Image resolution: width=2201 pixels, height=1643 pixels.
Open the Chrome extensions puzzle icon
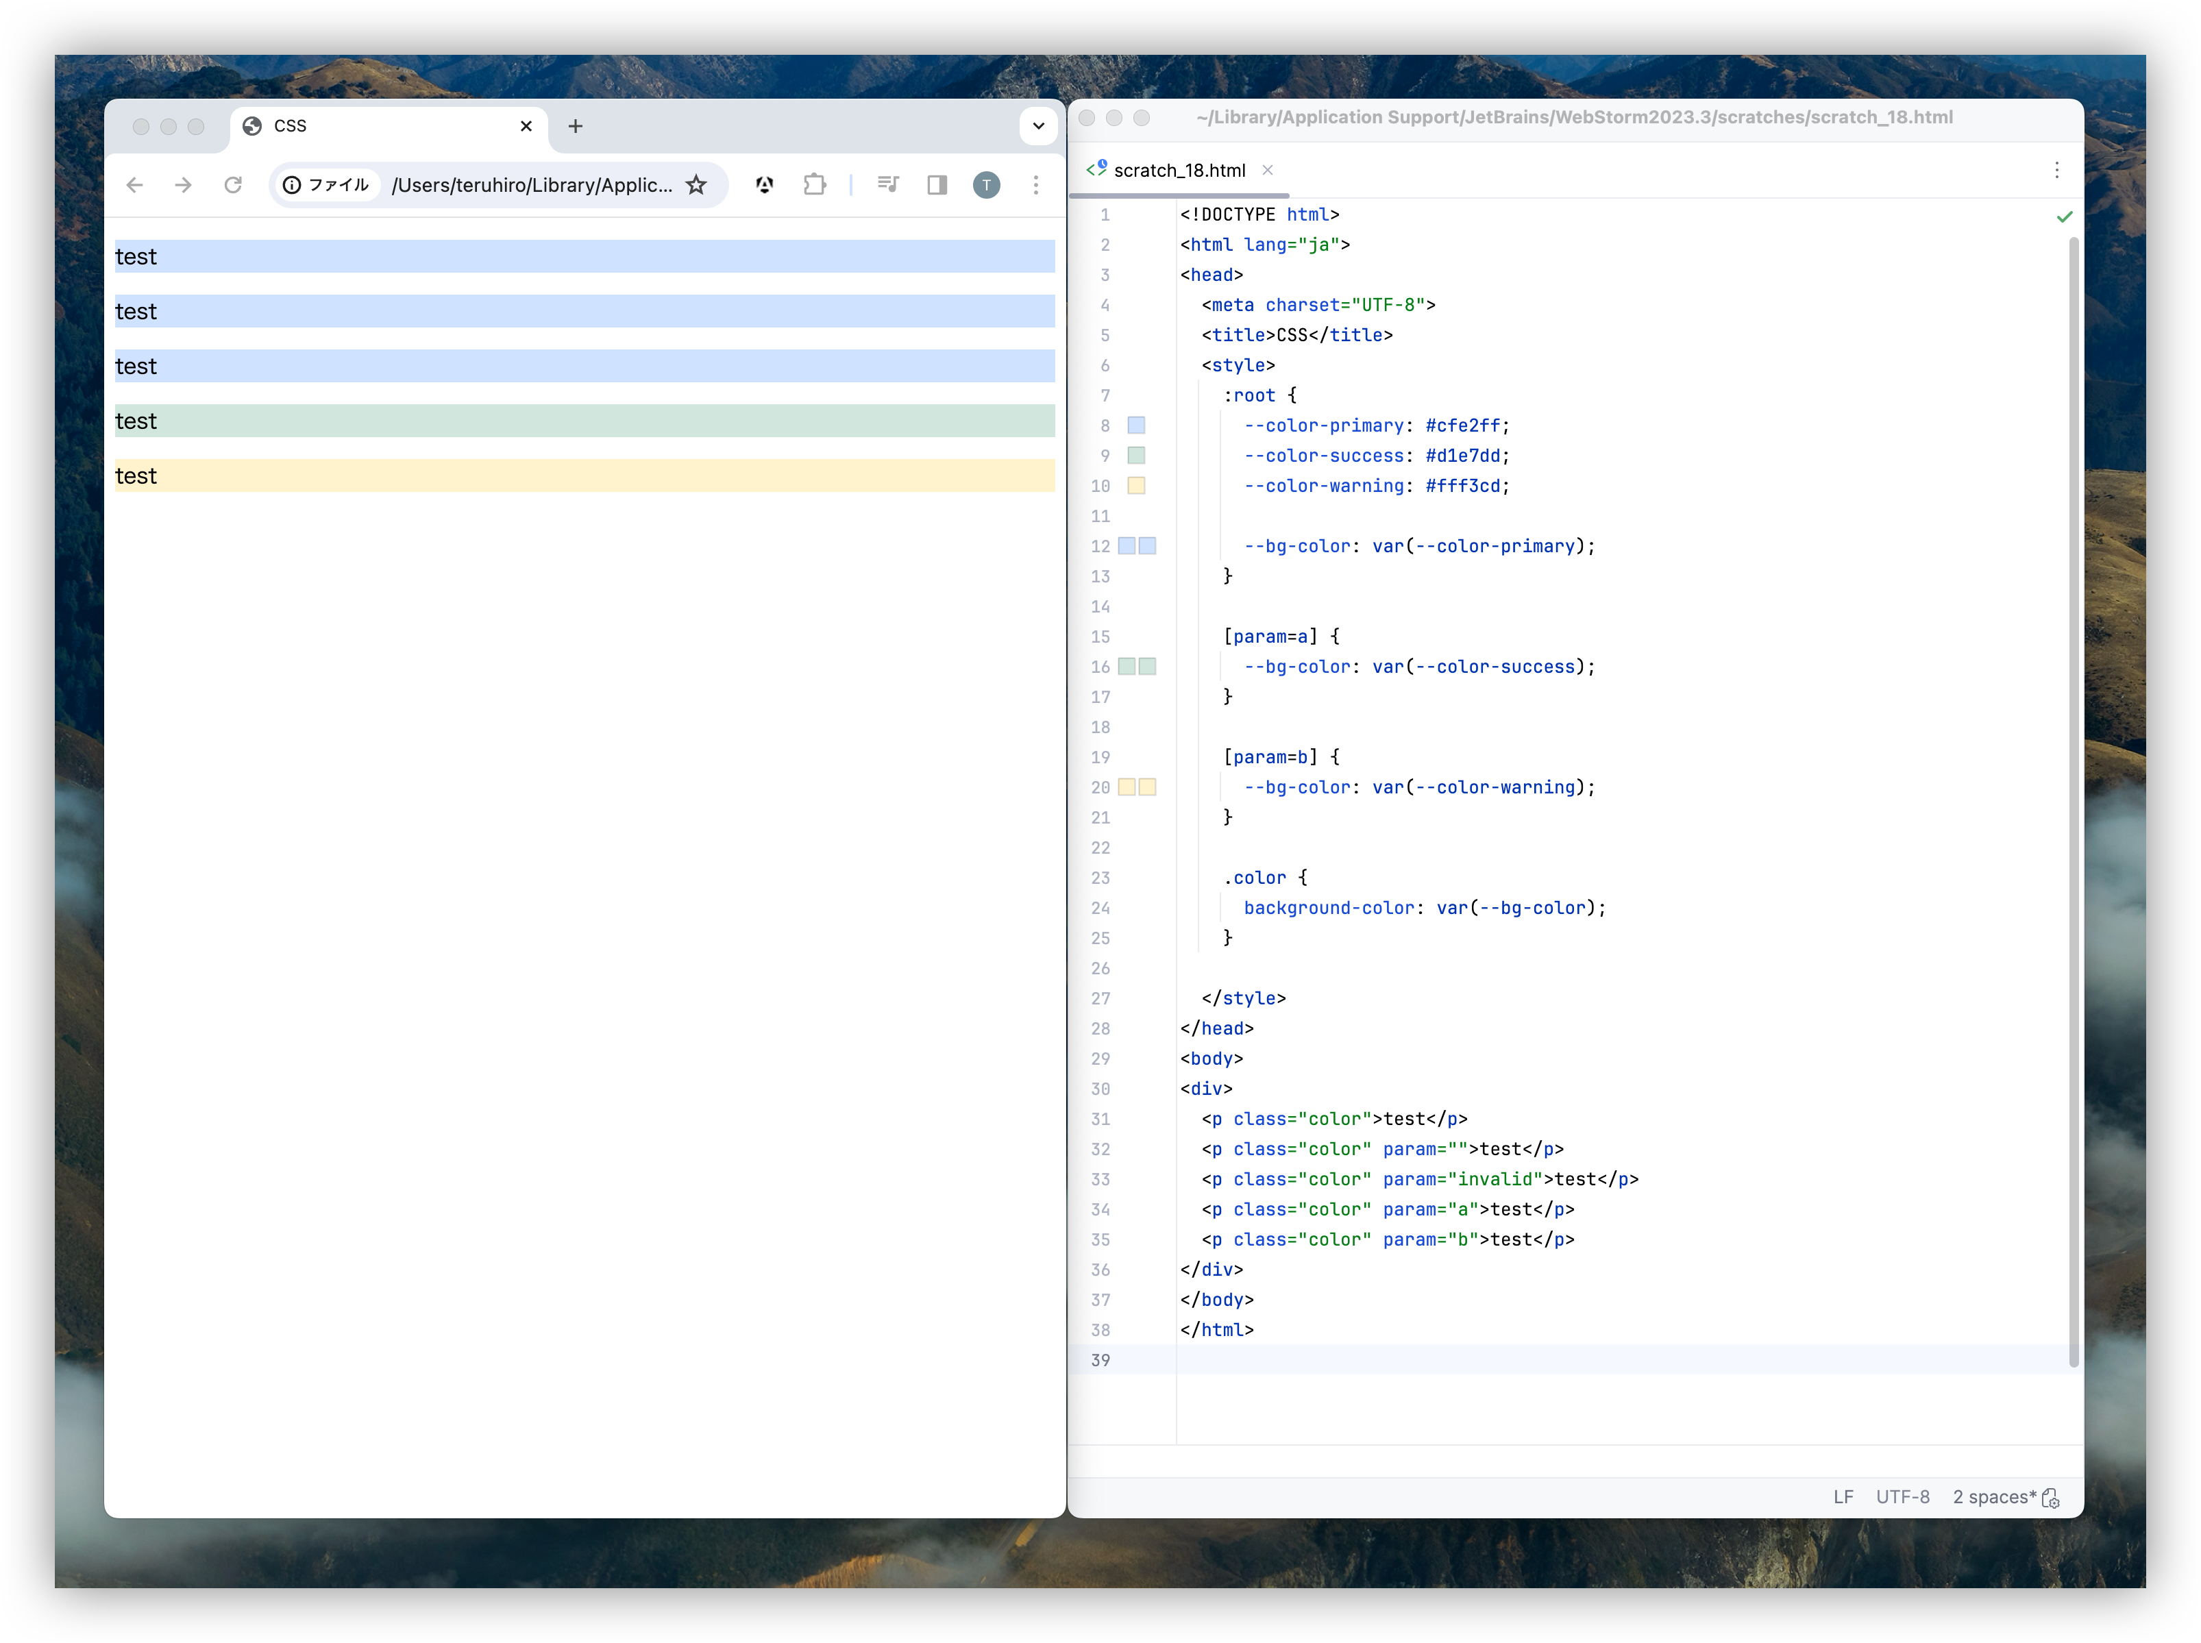coord(815,185)
